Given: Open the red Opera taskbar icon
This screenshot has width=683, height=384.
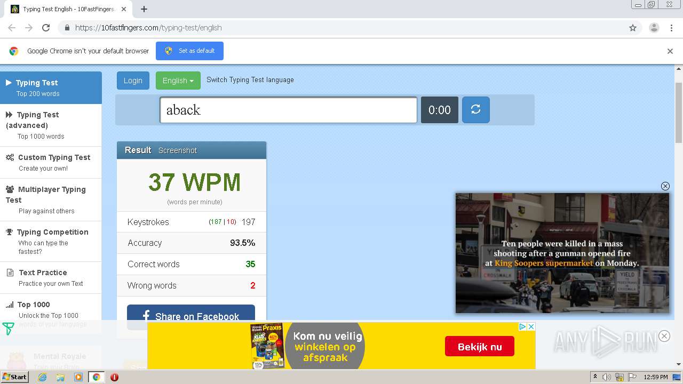Looking at the screenshot, I should click(x=114, y=377).
